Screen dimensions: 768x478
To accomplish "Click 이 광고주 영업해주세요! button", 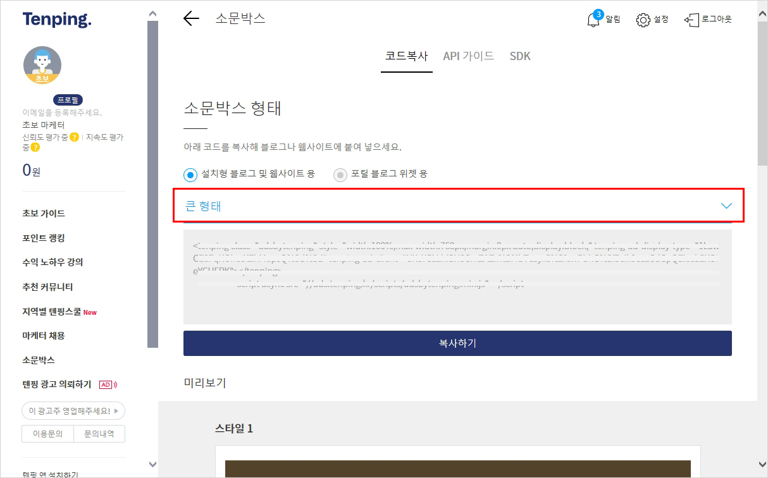I will (x=73, y=411).
